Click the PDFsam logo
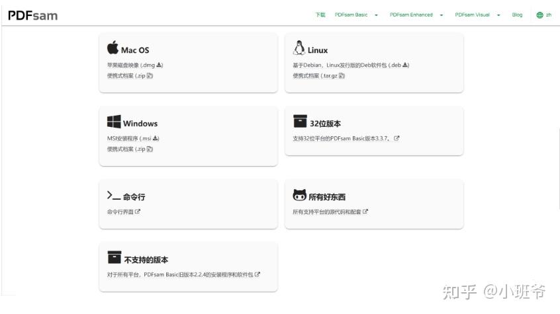The image size is (560, 314). [32, 15]
